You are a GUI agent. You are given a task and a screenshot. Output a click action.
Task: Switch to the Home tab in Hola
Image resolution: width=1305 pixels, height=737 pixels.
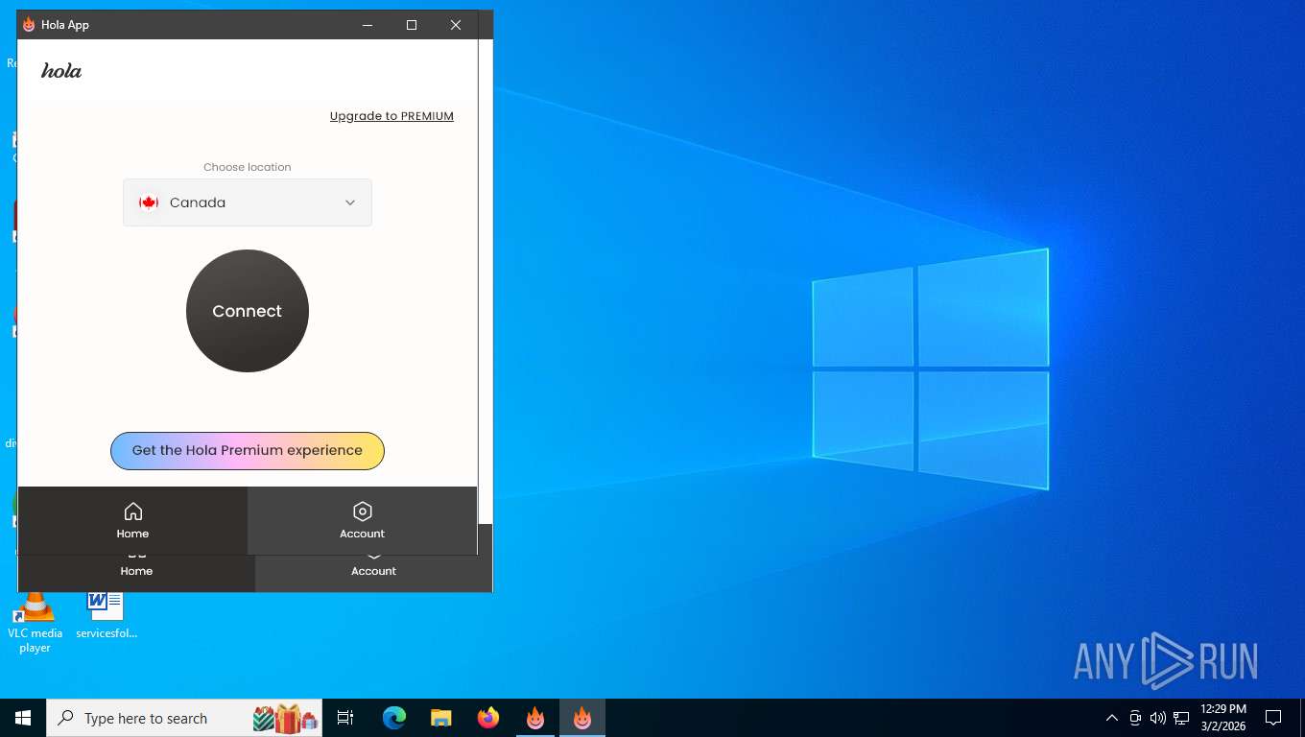[x=132, y=520]
